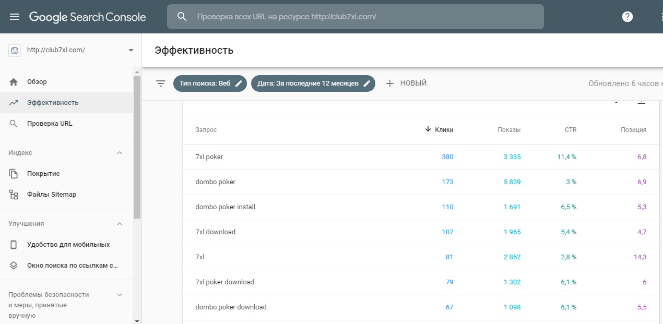Select the 7xl poker download query
The height and width of the screenshot is (324, 663).
(x=421, y=282)
